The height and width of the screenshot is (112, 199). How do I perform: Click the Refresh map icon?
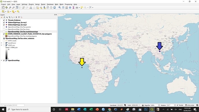[x=55, y=8]
